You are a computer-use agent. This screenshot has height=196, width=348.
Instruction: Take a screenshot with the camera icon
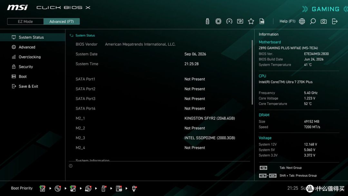[x=324, y=21]
